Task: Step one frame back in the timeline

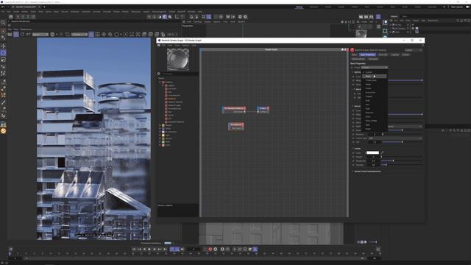Action: click(x=144, y=249)
